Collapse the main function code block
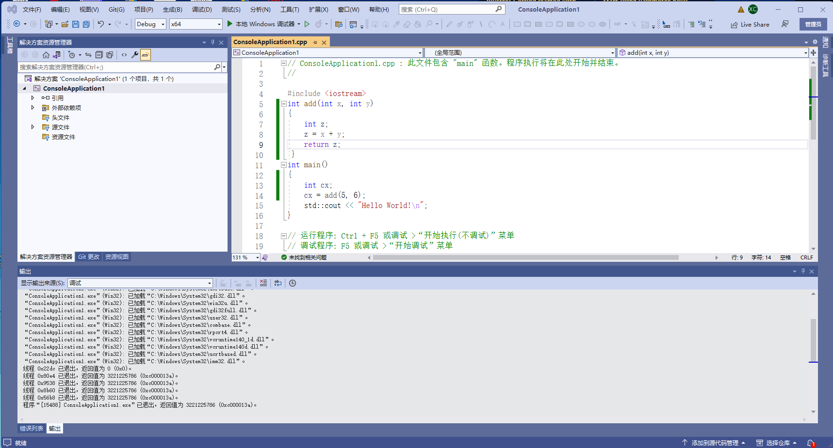 pos(283,165)
